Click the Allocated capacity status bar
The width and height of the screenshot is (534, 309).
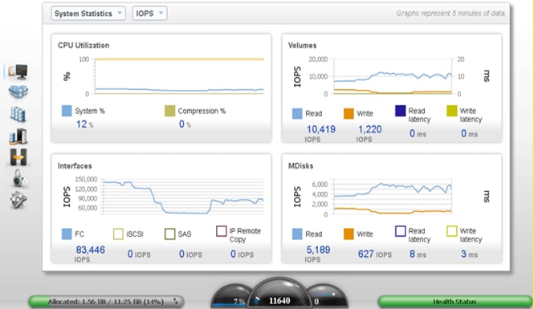(106, 302)
